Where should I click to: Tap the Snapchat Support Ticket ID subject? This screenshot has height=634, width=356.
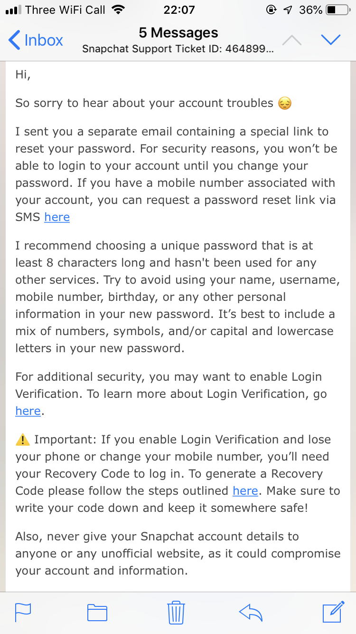tap(178, 48)
